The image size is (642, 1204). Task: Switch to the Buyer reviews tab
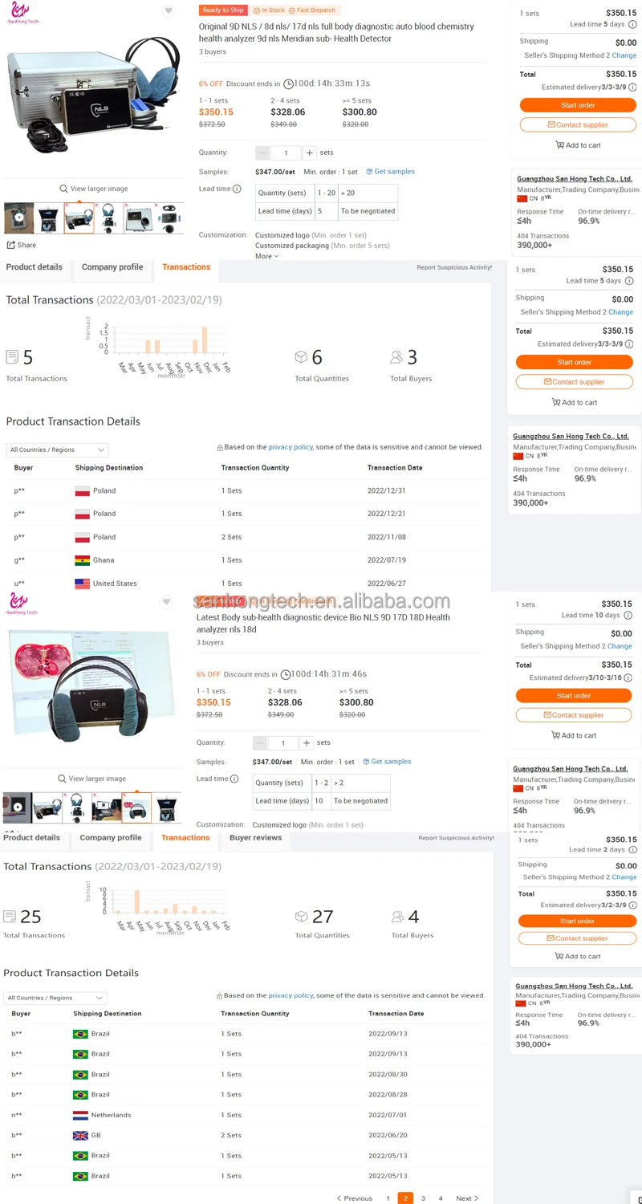click(x=255, y=837)
